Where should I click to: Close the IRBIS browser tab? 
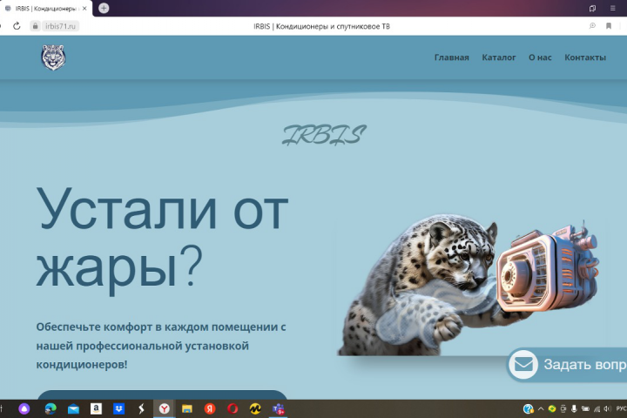click(x=84, y=8)
